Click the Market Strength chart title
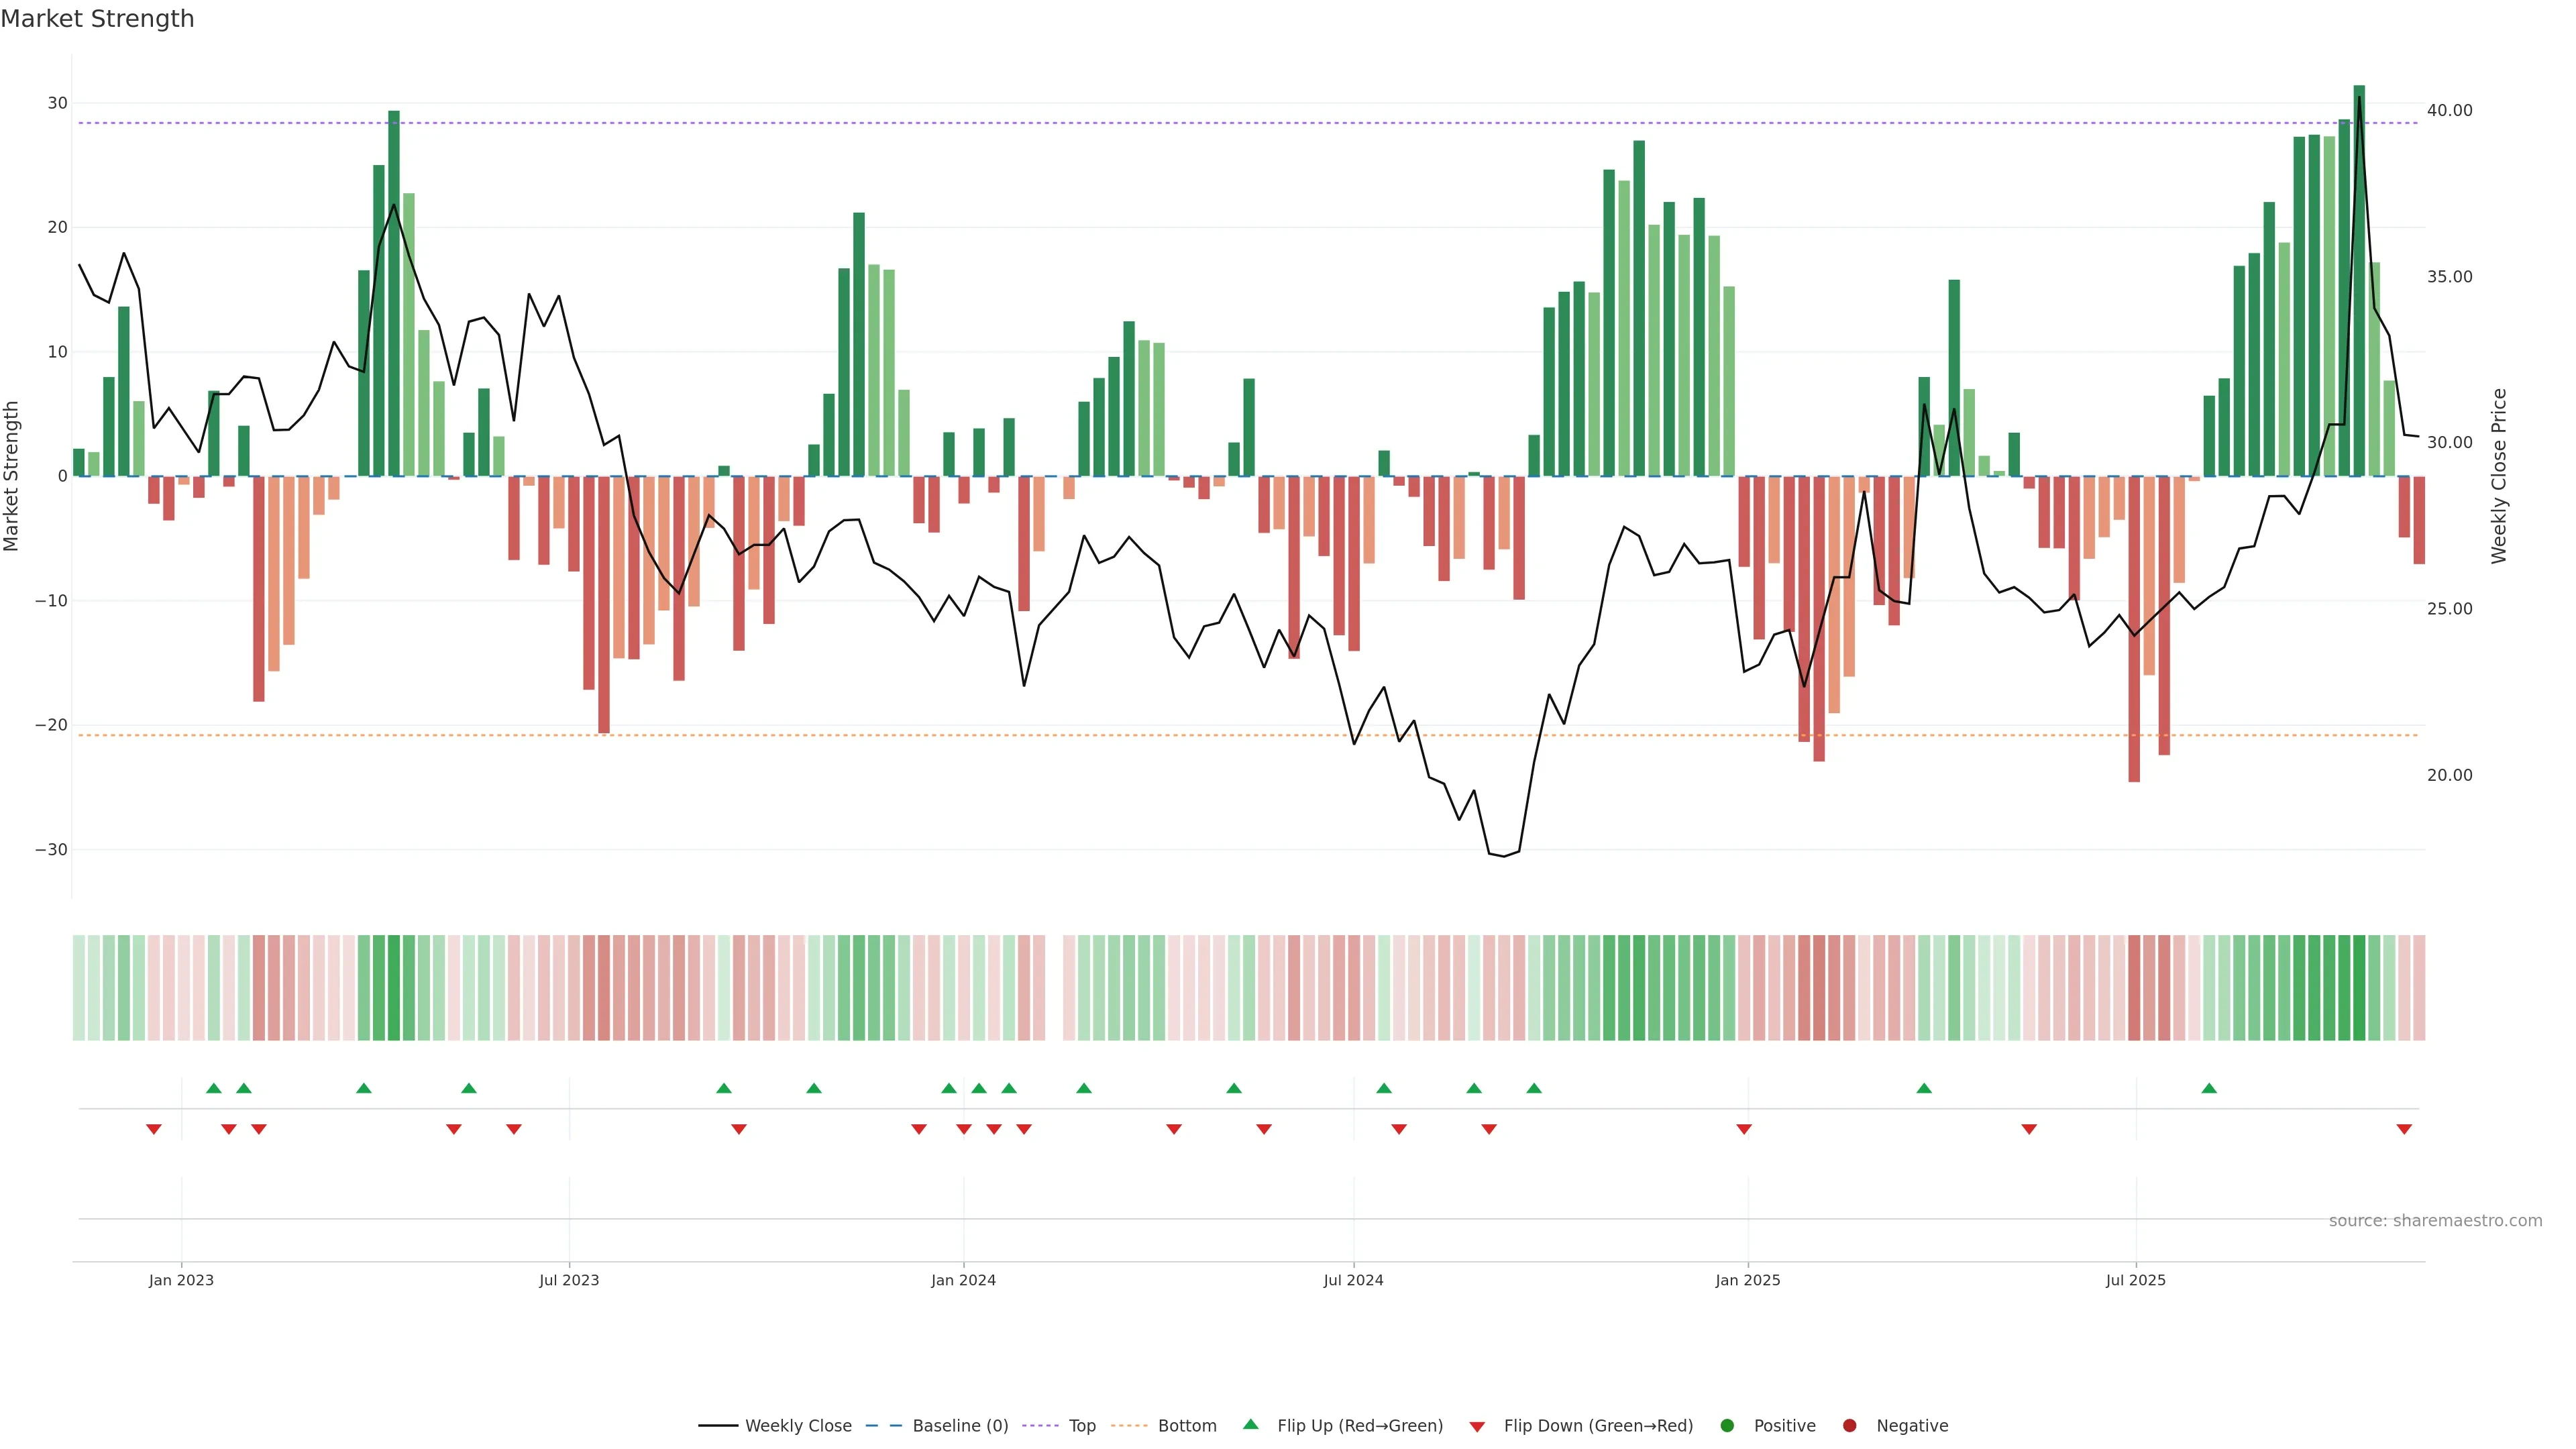 click(x=97, y=19)
